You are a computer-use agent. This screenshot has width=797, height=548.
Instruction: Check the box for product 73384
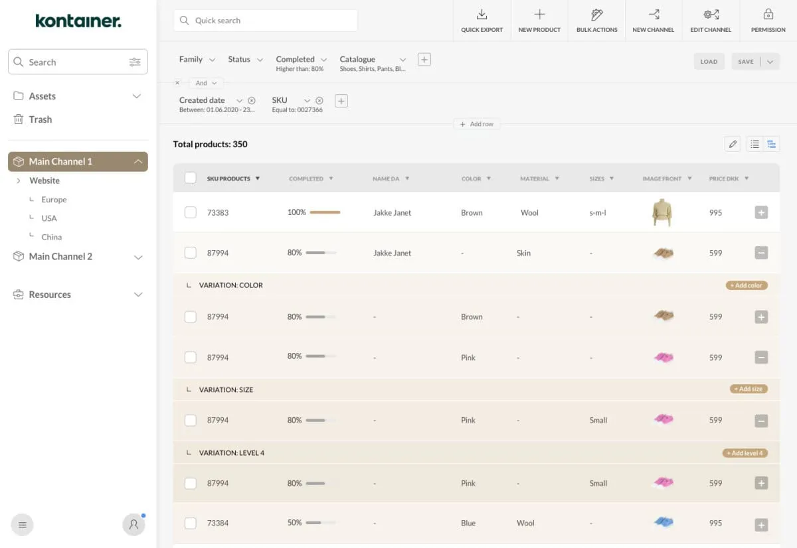pos(191,523)
